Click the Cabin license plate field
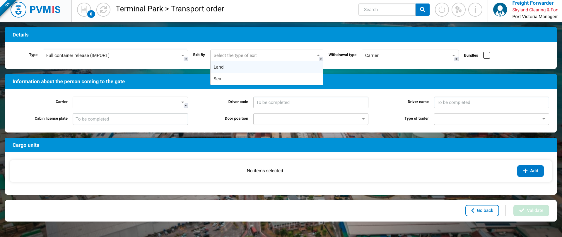Screen dimensions: 562x237 pos(130,119)
